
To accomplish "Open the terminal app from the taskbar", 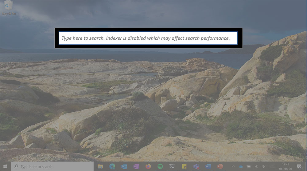I will [x=172, y=166].
